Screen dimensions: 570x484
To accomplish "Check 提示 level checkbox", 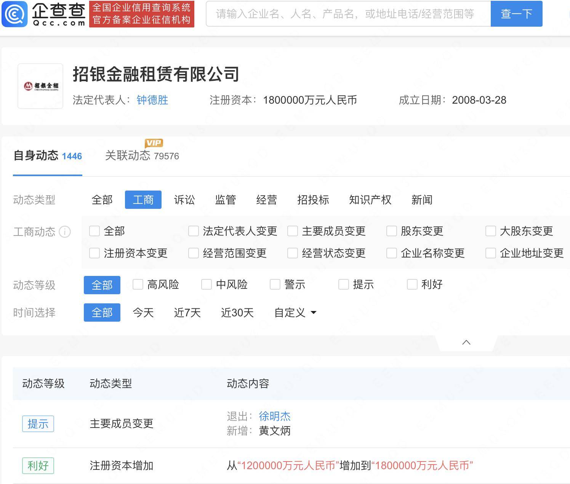I will tap(344, 284).
